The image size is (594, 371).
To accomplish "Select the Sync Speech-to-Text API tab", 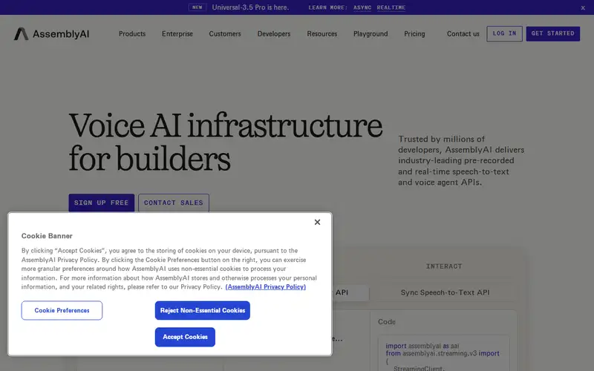I will pyautogui.click(x=445, y=292).
